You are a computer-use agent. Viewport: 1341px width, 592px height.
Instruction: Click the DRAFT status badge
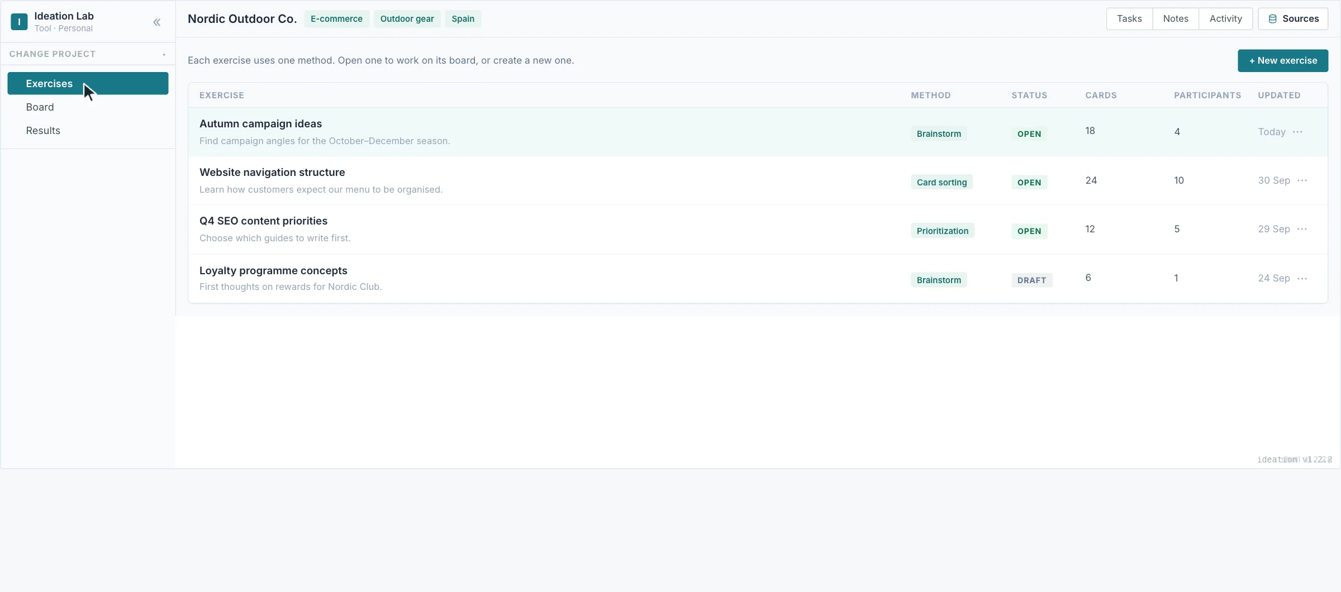pyautogui.click(x=1031, y=280)
